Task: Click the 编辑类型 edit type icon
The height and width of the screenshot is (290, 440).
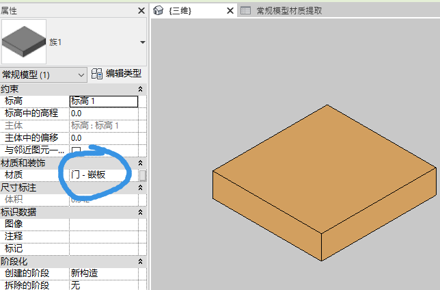Action: pyautogui.click(x=97, y=74)
